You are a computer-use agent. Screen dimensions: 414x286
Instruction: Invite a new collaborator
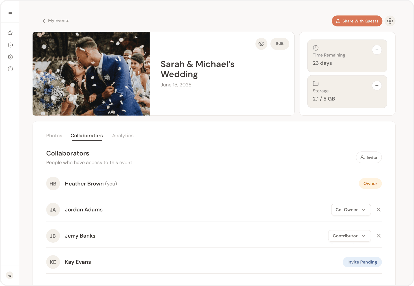click(x=369, y=157)
